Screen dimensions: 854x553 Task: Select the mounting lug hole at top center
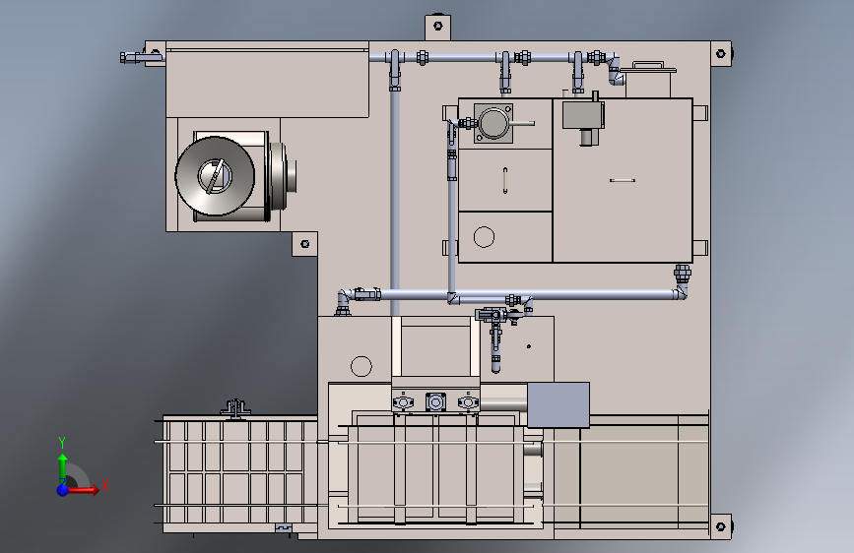pyautogui.click(x=438, y=26)
